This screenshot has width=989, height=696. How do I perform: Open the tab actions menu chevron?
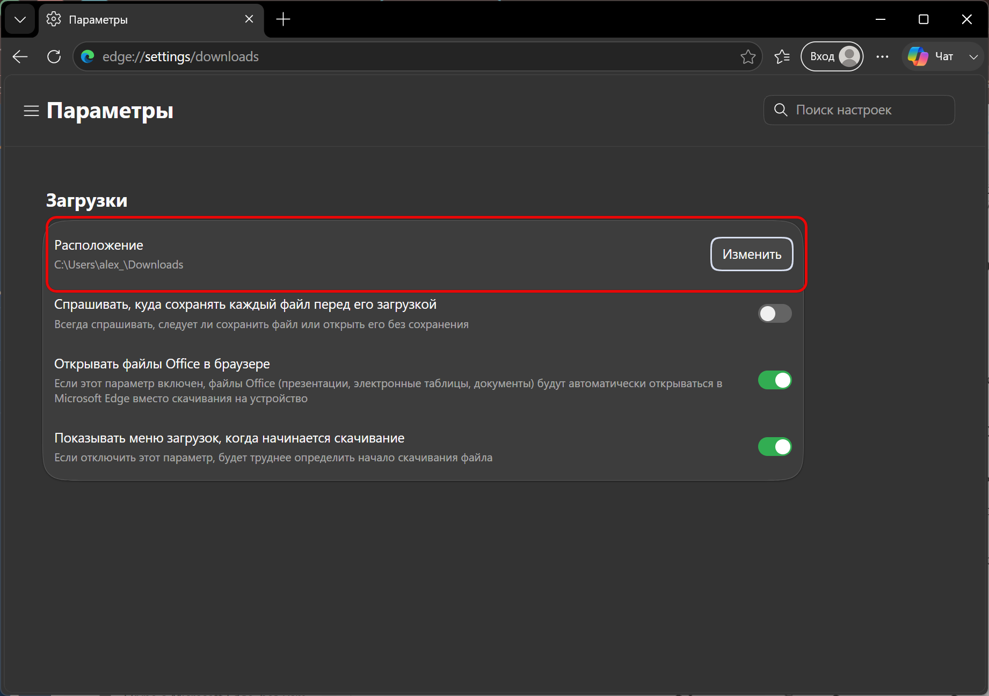coord(20,20)
